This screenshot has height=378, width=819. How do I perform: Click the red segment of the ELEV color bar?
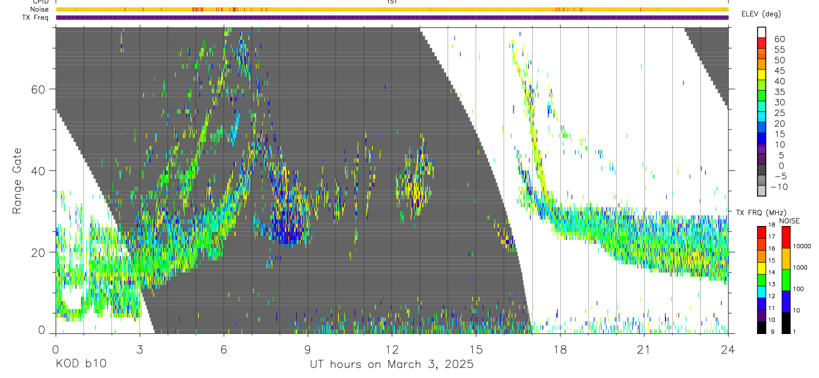point(762,44)
